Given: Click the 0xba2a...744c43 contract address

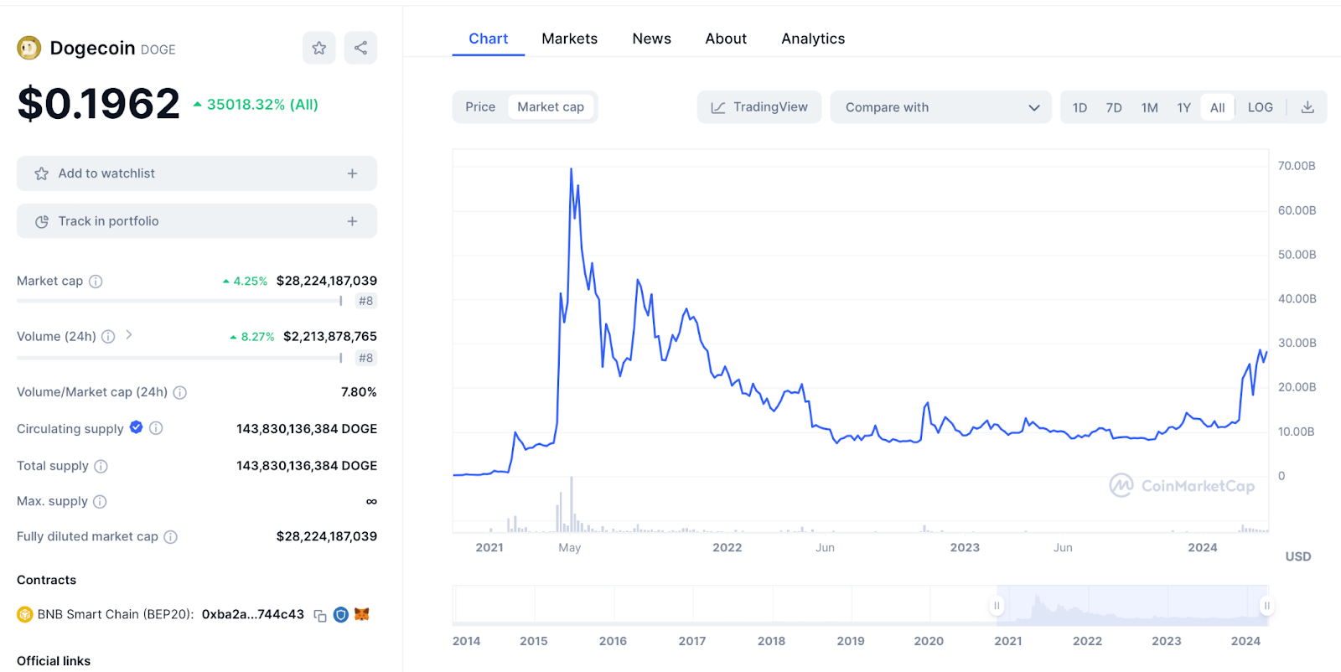Looking at the screenshot, I should pyautogui.click(x=253, y=614).
